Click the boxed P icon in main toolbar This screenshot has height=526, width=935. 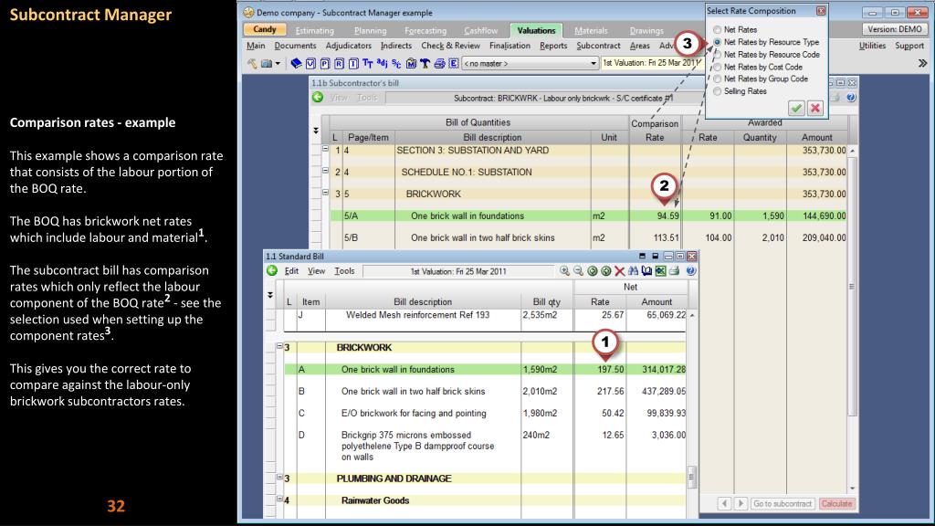[x=325, y=63]
